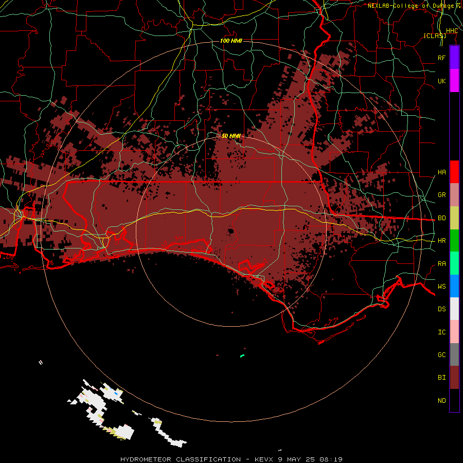Select the BD yellow legend swatch
The height and width of the screenshot is (463, 463).
(x=454, y=218)
